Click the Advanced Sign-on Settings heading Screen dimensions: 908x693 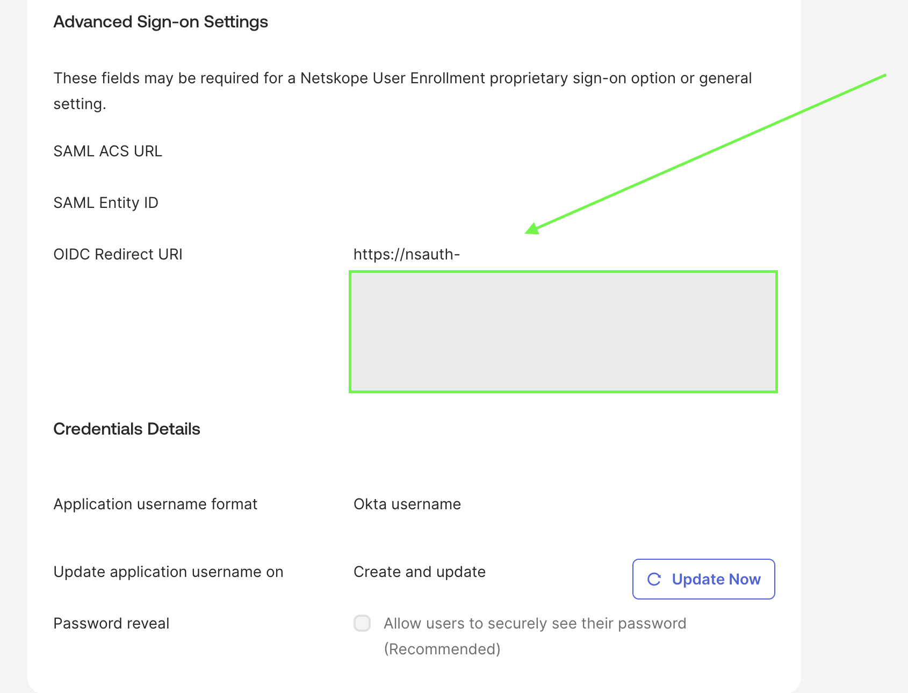click(161, 22)
